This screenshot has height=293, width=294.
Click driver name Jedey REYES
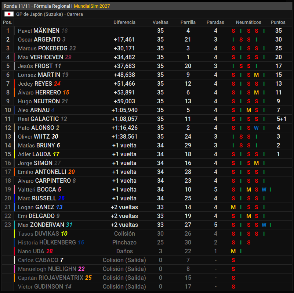[x=35, y=83]
